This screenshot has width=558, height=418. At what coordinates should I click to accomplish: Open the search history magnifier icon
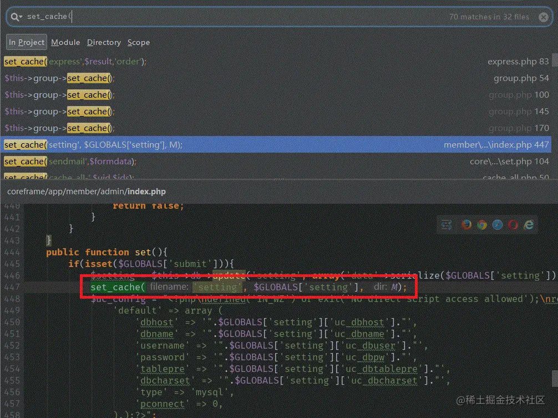[16, 17]
